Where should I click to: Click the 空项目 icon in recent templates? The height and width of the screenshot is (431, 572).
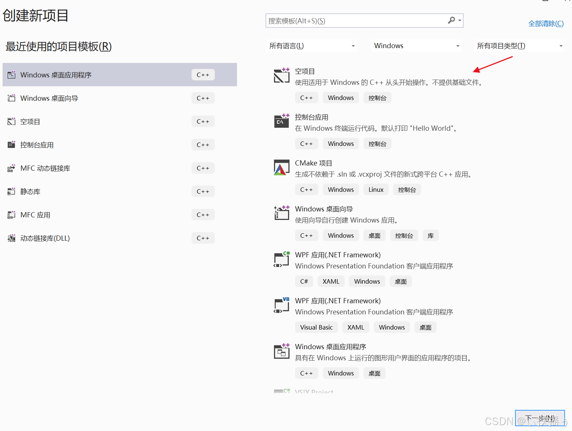click(x=11, y=121)
